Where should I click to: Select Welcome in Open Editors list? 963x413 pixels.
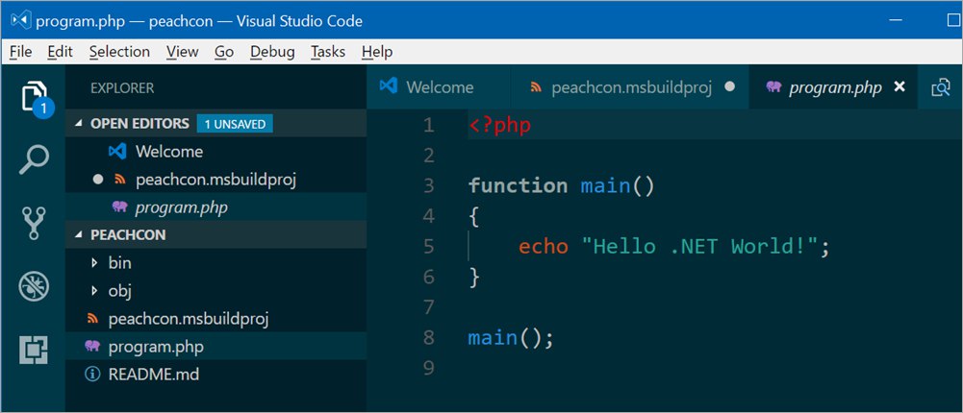click(216, 152)
